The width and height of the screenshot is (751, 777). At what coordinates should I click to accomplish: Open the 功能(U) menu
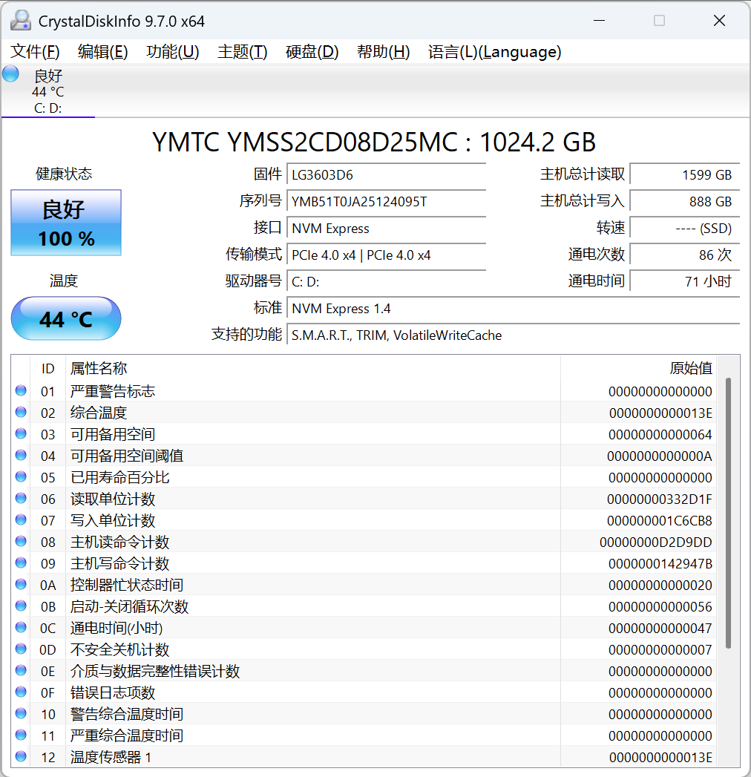[x=173, y=51]
